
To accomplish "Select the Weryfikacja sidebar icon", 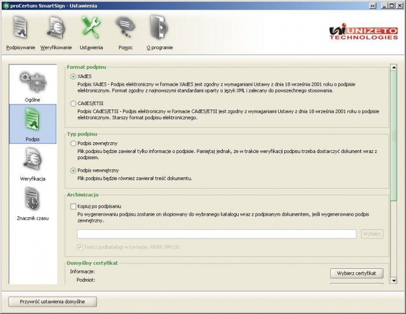I will click(33, 159).
